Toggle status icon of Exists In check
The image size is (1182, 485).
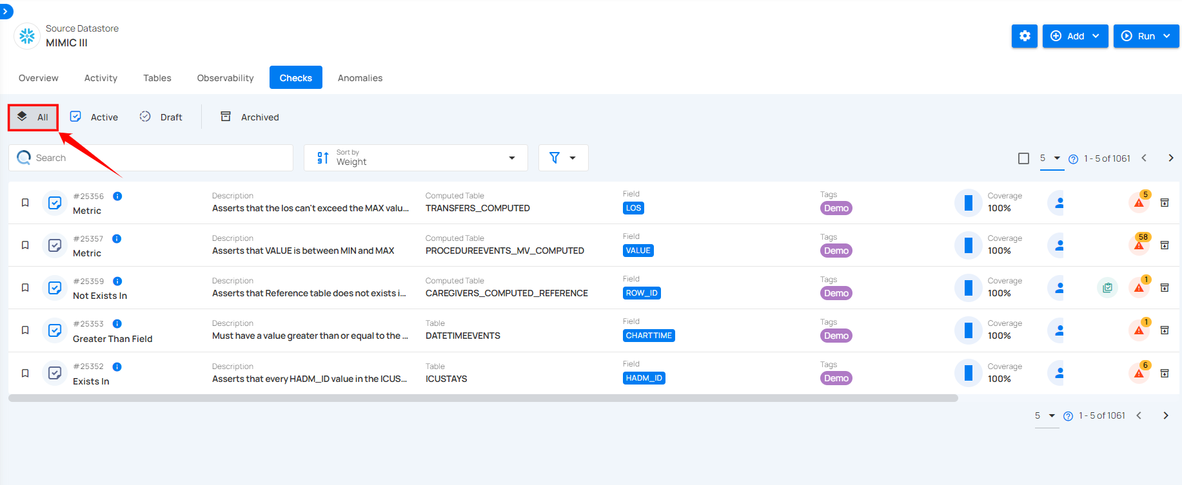point(55,373)
